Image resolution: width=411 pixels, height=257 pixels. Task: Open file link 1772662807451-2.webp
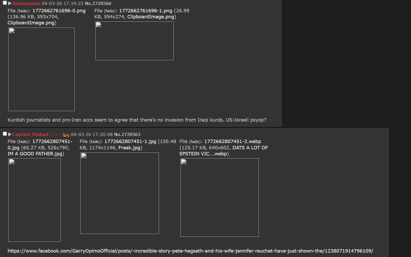coord(232,141)
